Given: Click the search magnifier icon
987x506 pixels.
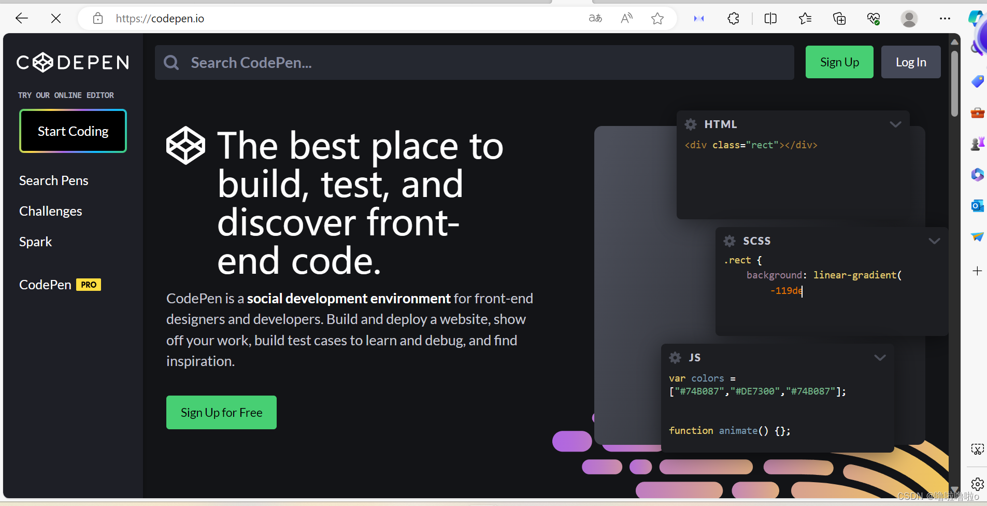Looking at the screenshot, I should click(x=171, y=63).
